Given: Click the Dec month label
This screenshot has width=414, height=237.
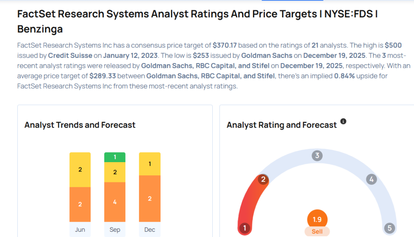Looking at the screenshot, I should pyautogui.click(x=150, y=229).
